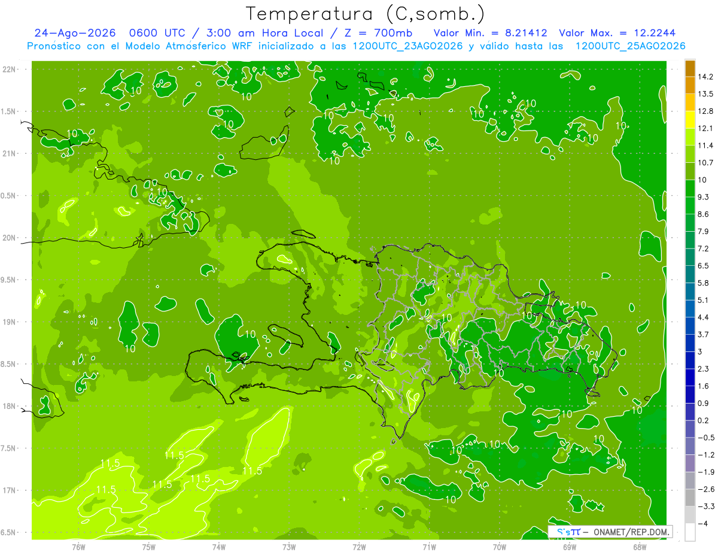This screenshot has width=718, height=555.
Task: Click the '20N' latitude axis label
Action: (x=8, y=238)
